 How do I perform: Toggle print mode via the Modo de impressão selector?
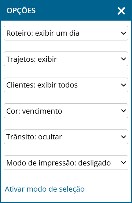tap(66, 163)
